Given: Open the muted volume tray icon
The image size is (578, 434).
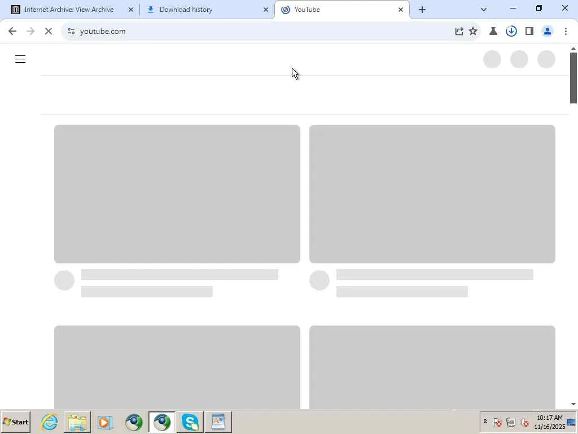Looking at the screenshot, I should pos(524,422).
